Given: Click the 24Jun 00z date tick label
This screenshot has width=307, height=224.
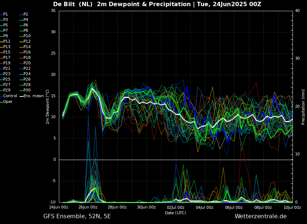Looking at the screenshot, I should tap(59, 207).
